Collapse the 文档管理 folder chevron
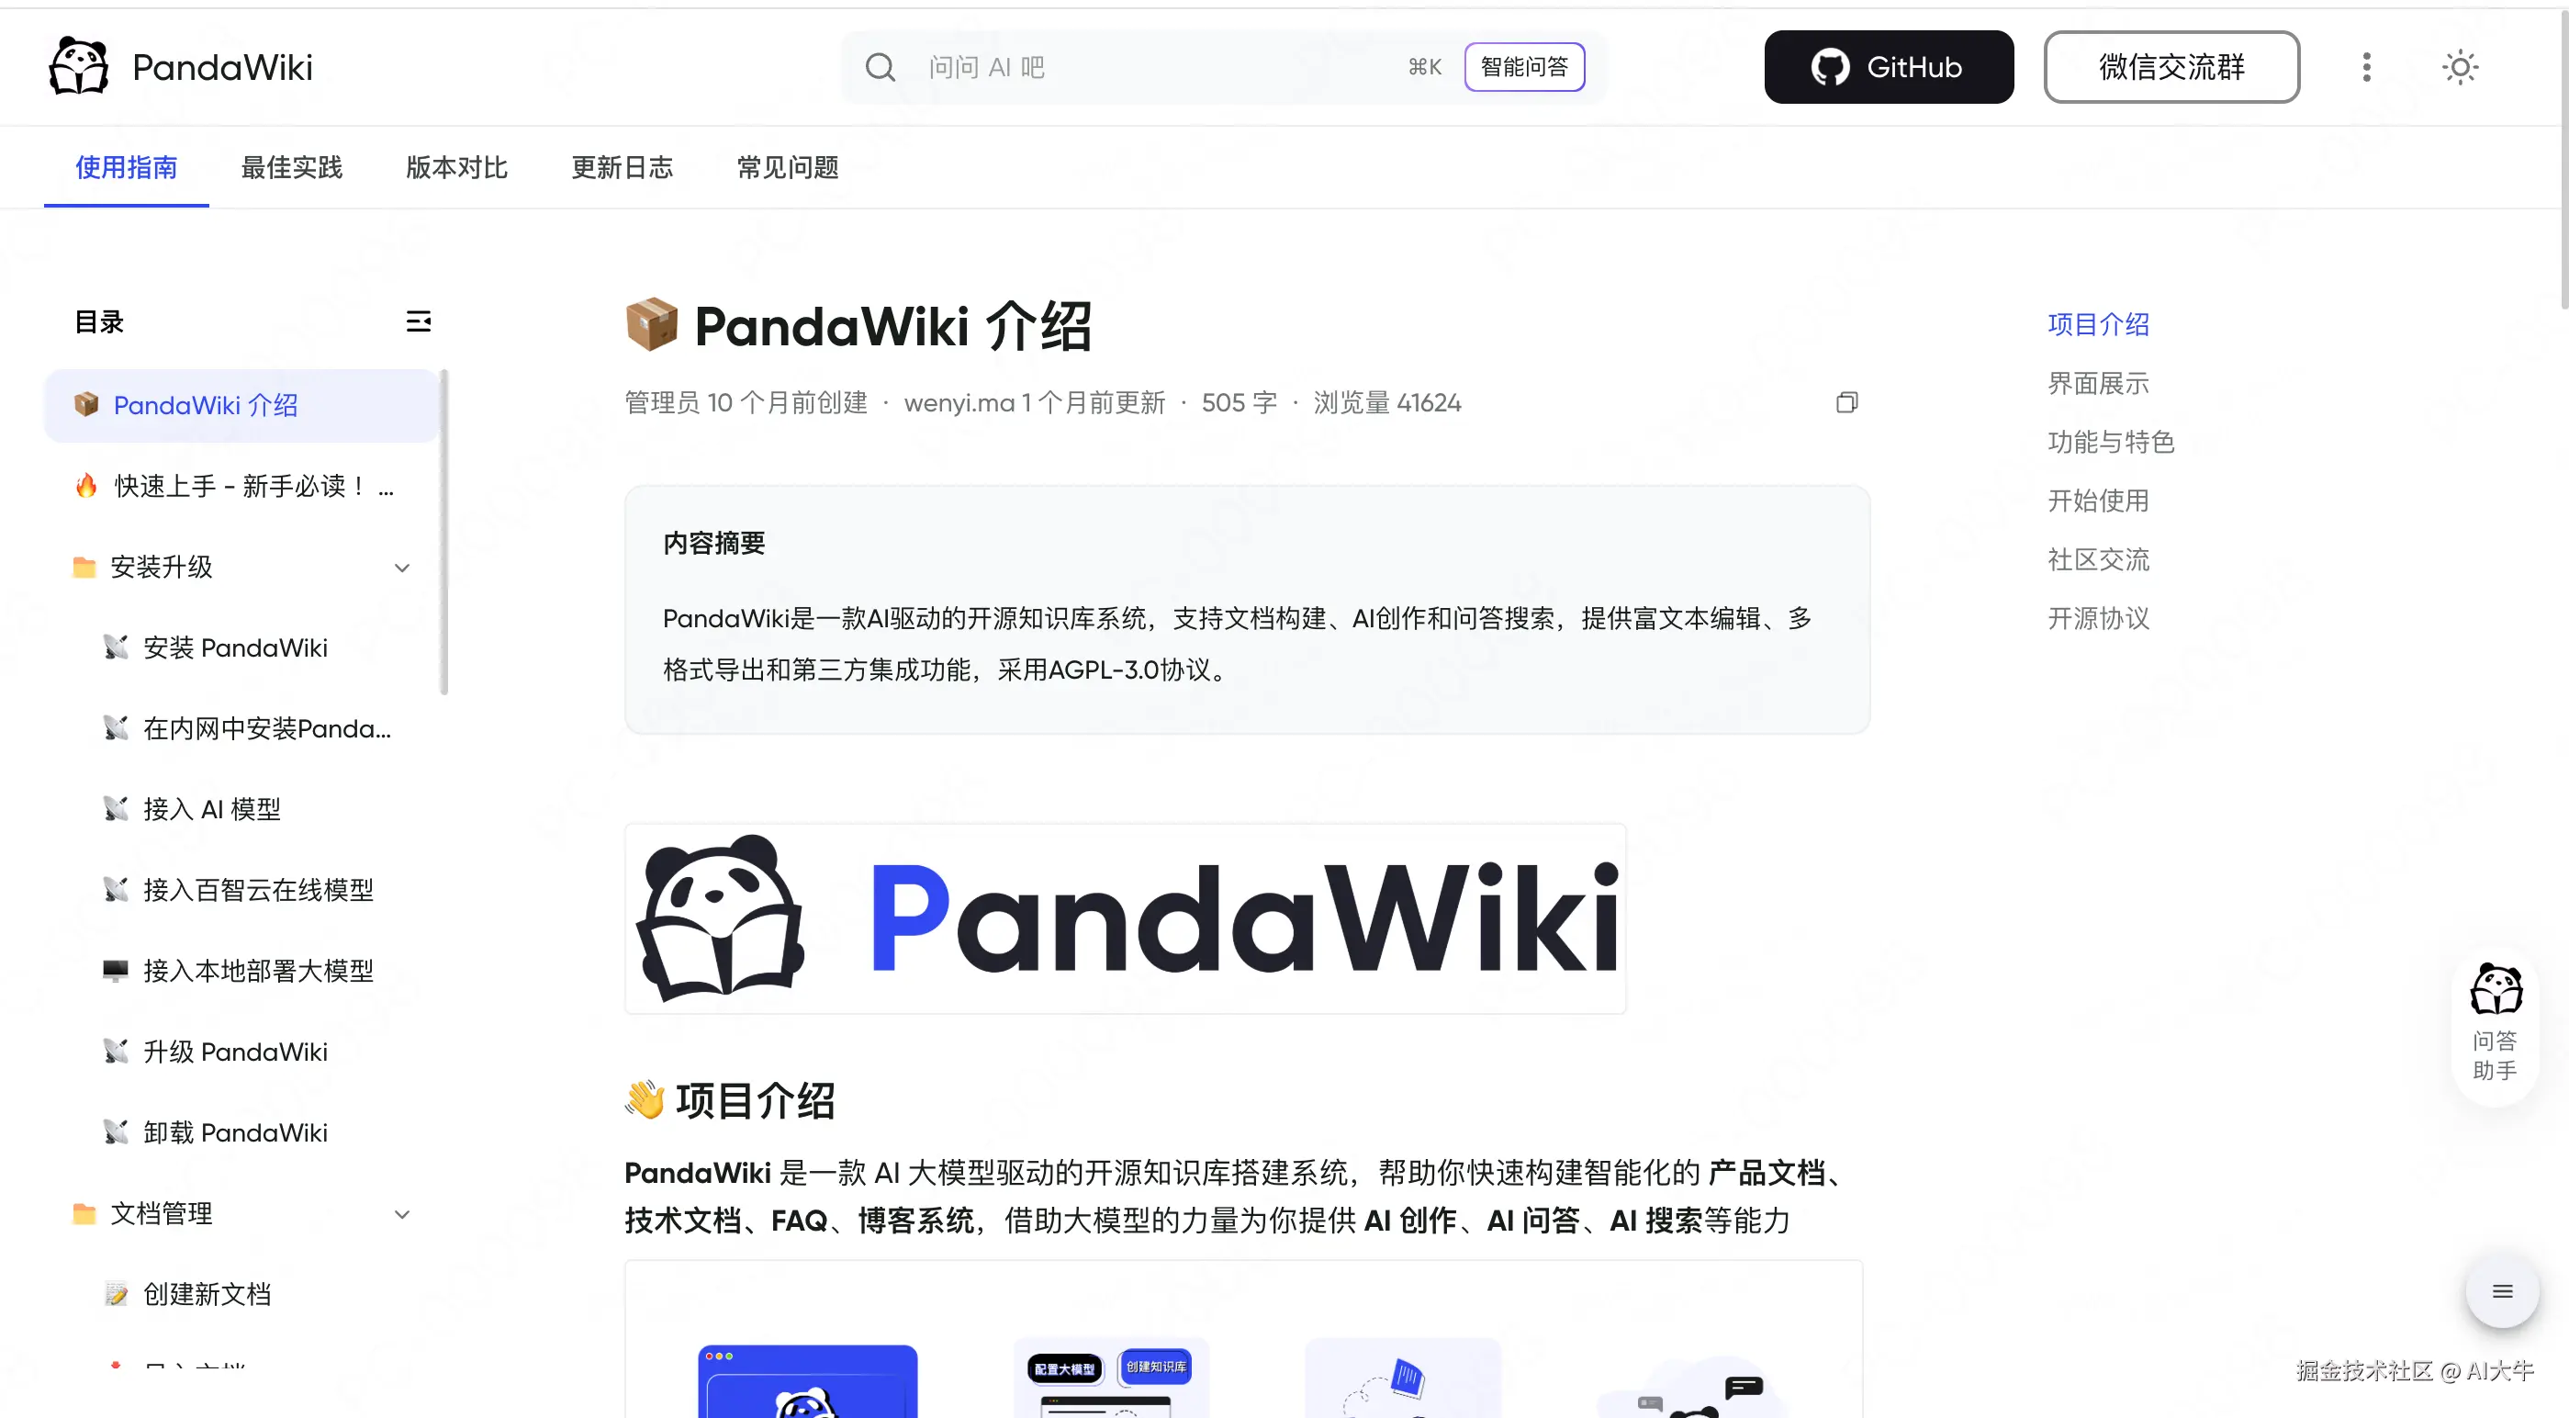Screen dimensions: 2569x1418 coord(402,1214)
